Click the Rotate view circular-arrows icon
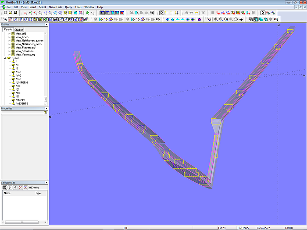The width and height of the screenshot is (307, 230). [x=236, y=19]
